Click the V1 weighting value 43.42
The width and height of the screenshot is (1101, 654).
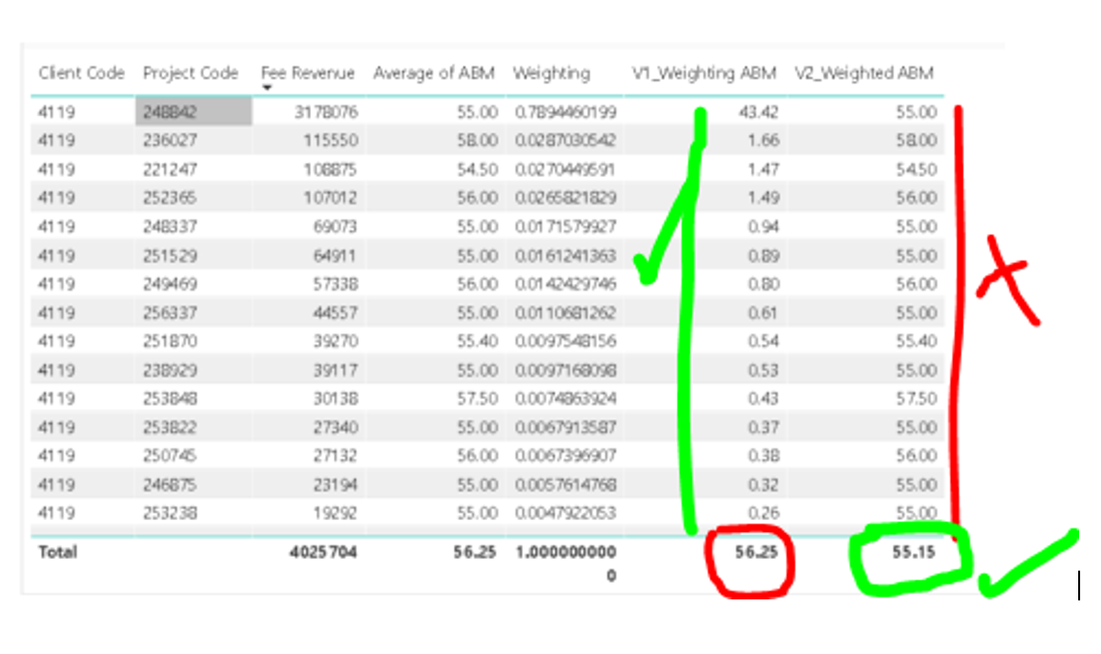758,112
